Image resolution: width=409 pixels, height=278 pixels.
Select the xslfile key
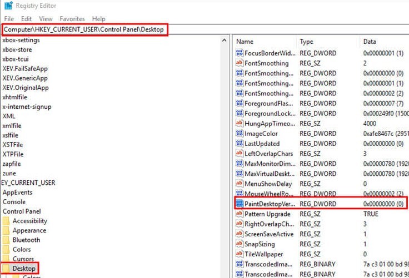click(11, 135)
